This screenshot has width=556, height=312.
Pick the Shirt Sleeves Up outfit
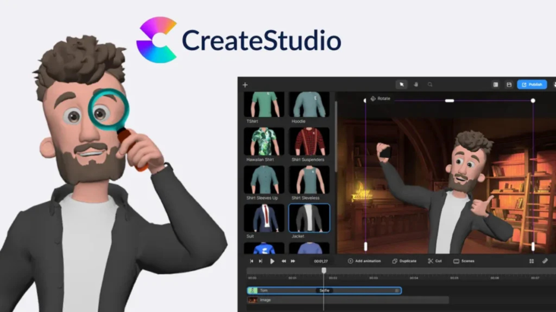click(264, 180)
